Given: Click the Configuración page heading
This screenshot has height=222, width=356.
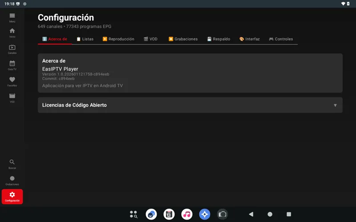Looking at the screenshot, I should tap(66, 18).
